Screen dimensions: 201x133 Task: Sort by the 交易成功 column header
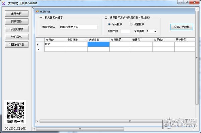point(163,40)
